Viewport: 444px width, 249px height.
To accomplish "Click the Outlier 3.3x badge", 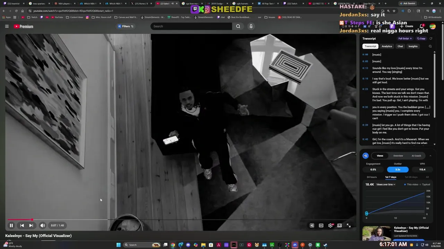I will coord(398,169).
